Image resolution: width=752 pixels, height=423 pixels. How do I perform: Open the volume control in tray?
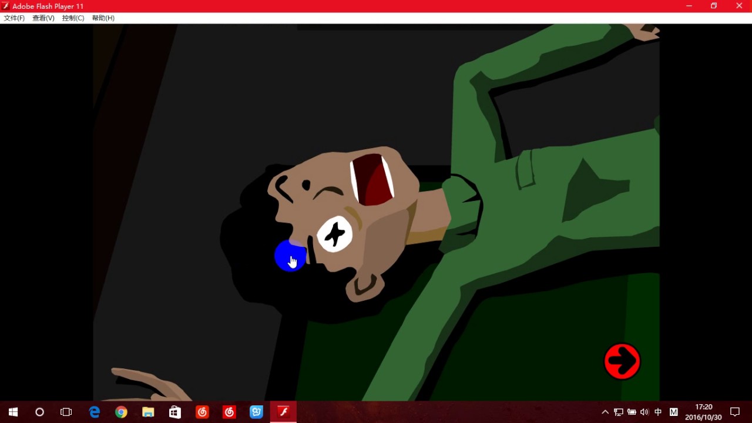644,412
